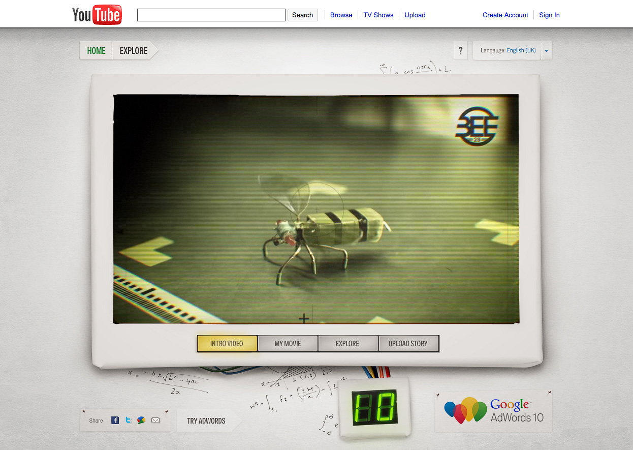Click Create Account
Viewport: 633px width, 450px height.
[505, 15]
